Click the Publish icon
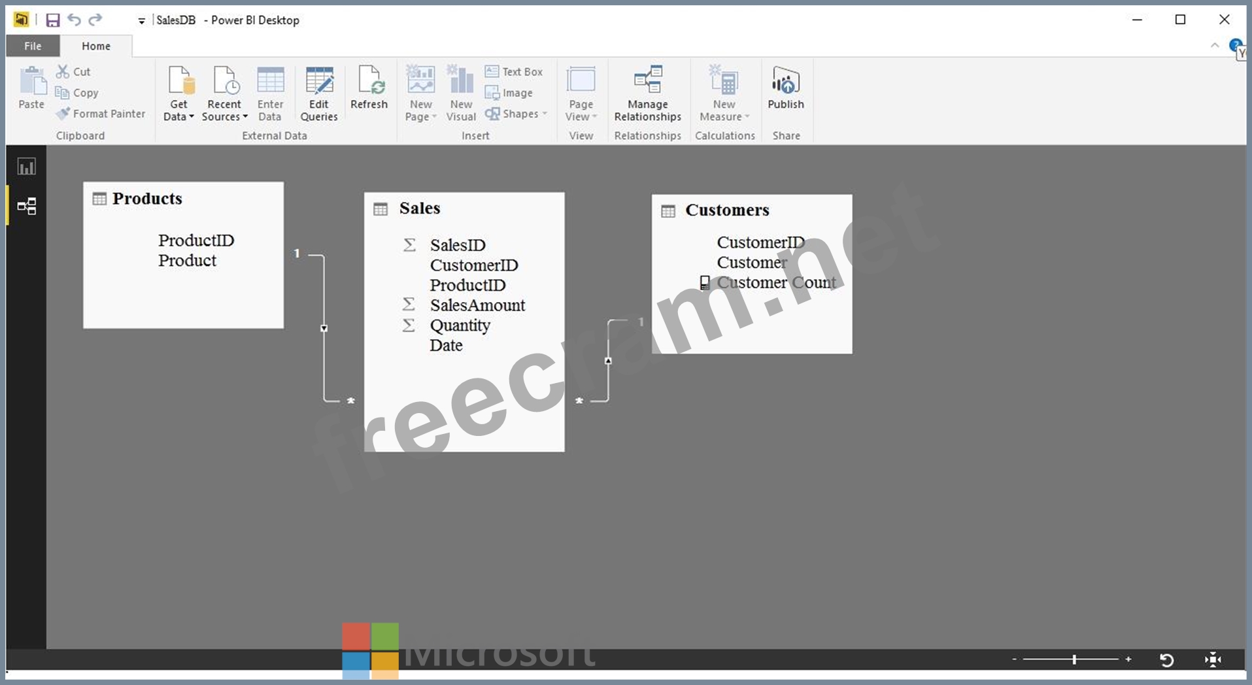Image resolution: width=1252 pixels, height=685 pixels. (785, 88)
